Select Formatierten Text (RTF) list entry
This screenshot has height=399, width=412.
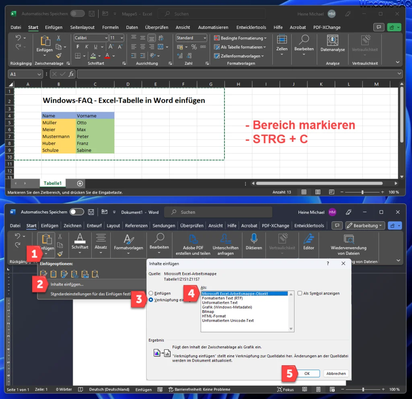click(222, 298)
